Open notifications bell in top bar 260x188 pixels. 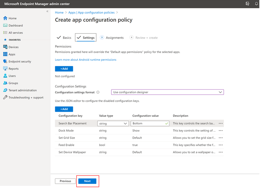(x=256, y=4)
